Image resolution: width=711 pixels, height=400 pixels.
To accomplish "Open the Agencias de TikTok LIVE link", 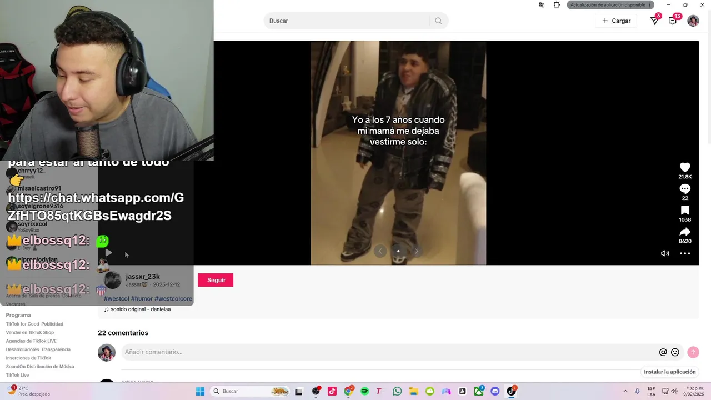I will [x=31, y=341].
